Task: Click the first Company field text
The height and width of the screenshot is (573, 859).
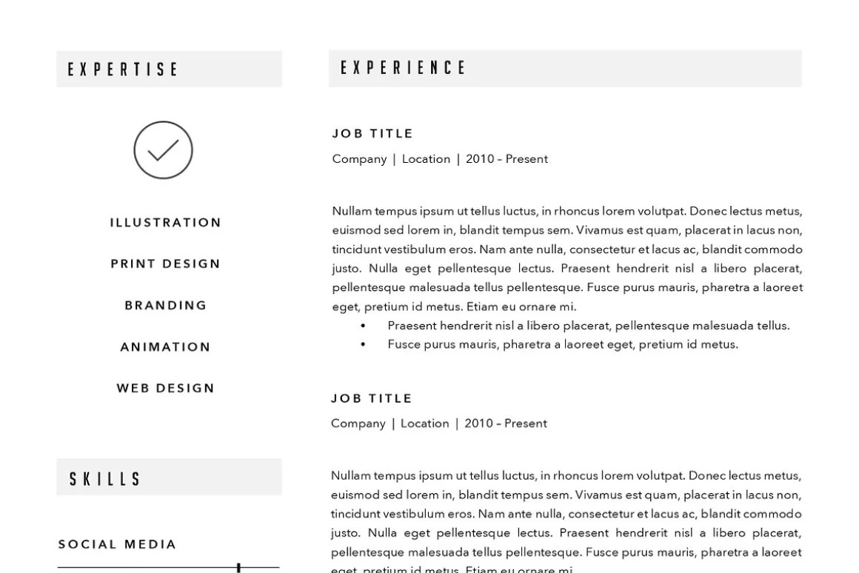Action: 359,159
